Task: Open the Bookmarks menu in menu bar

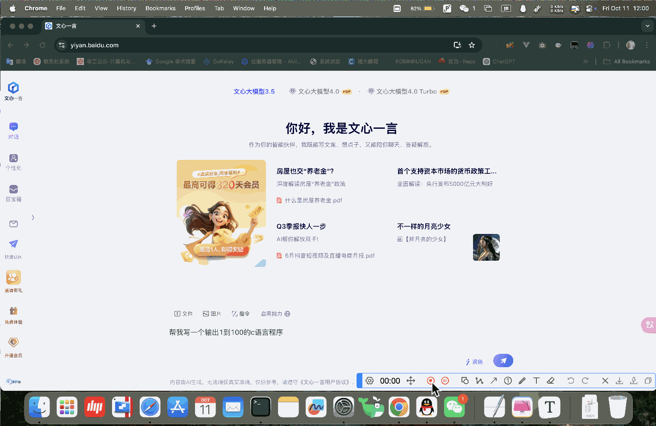Action: pyautogui.click(x=160, y=8)
